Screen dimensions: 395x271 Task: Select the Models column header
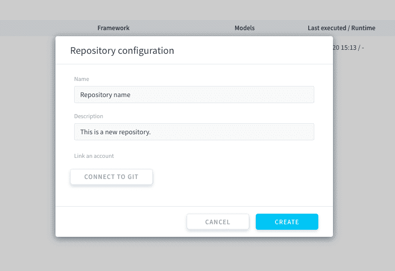(x=244, y=28)
